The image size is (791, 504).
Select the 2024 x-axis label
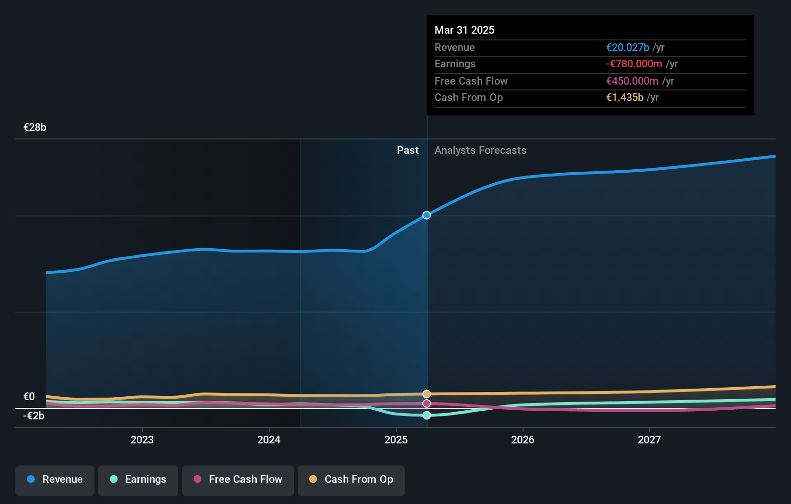coord(269,440)
